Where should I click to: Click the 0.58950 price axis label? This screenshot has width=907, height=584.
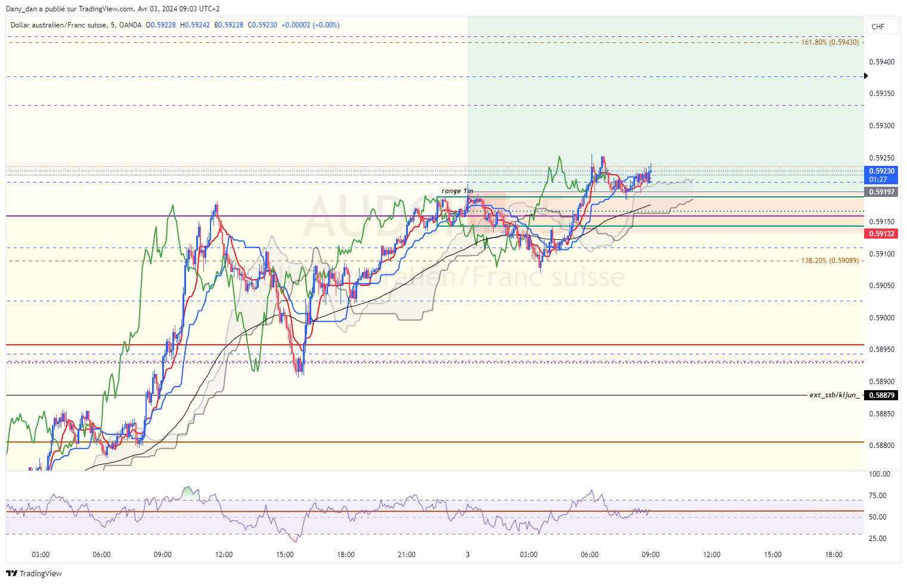coord(882,350)
